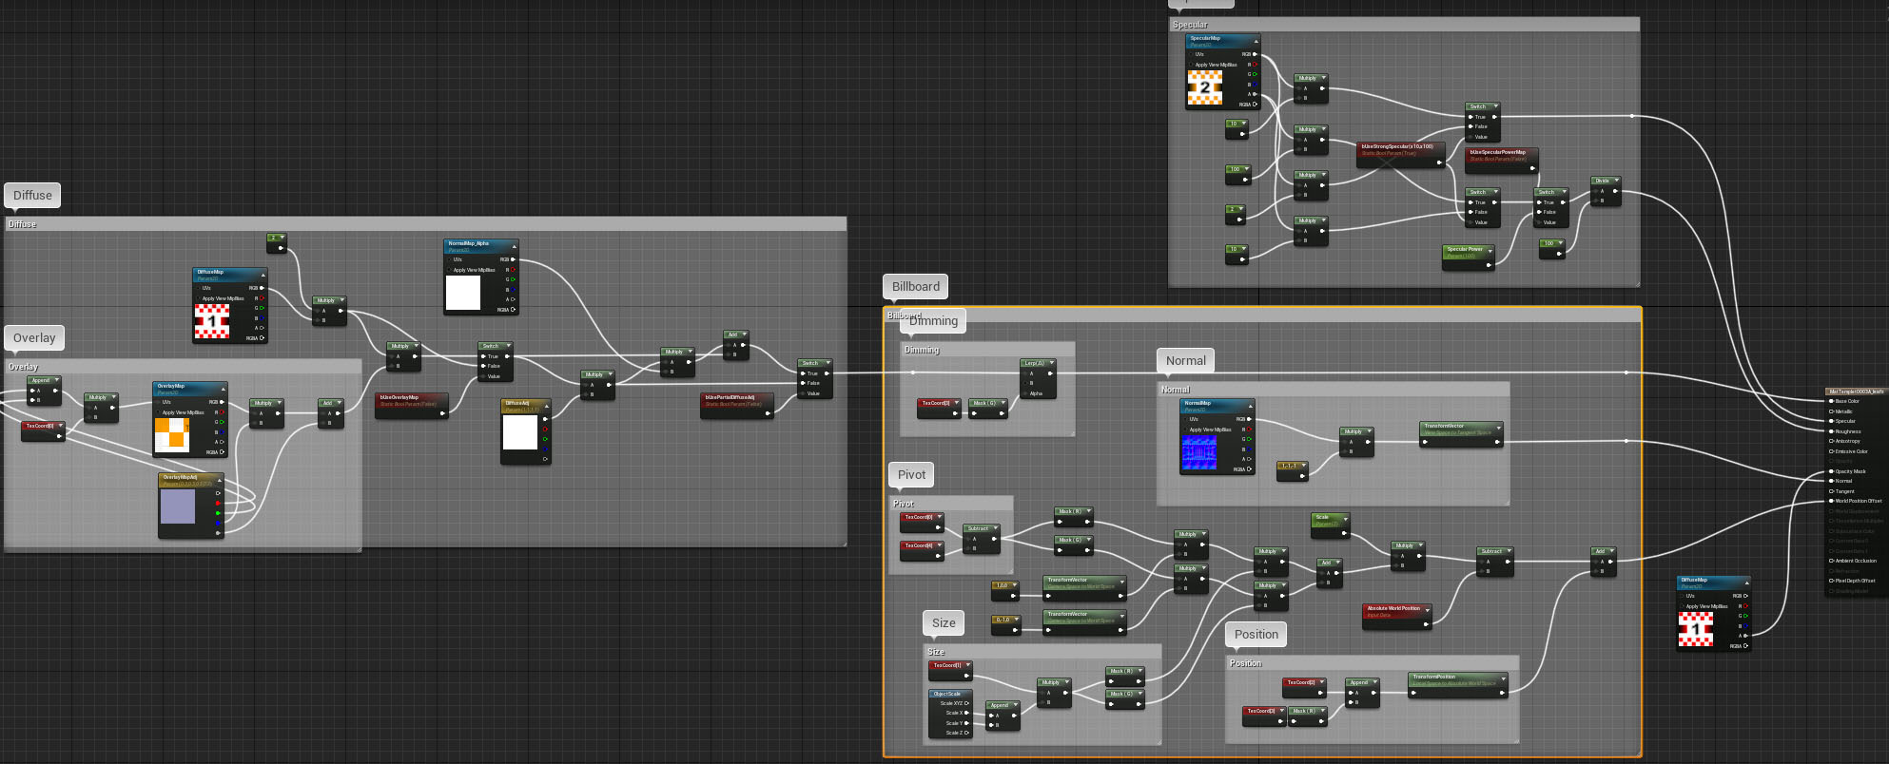Click the Roughness input pin on result node
The height and width of the screenshot is (764, 1889).
1832,431
